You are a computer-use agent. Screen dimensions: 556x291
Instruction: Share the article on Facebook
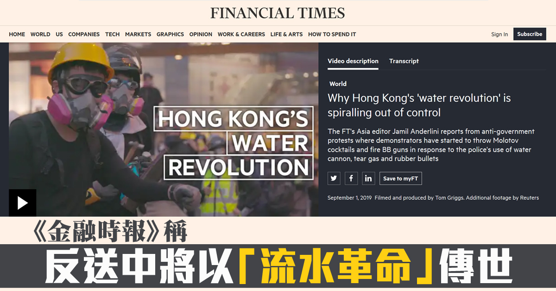click(x=351, y=178)
